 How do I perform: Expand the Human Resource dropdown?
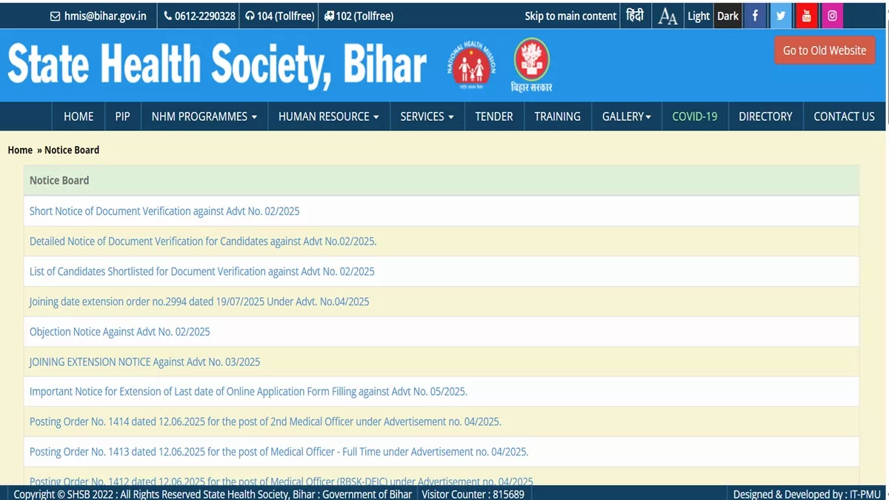tap(328, 116)
